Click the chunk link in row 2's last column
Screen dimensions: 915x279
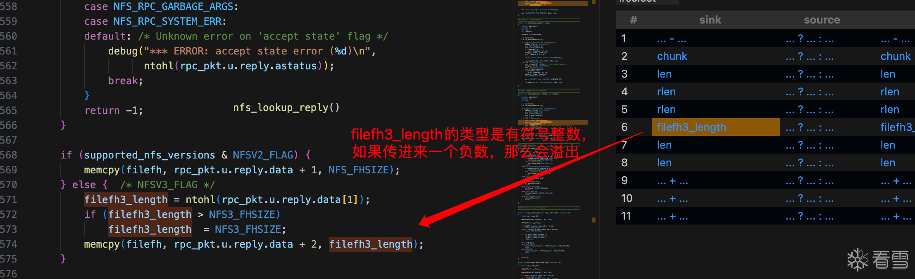click(x=895, y=56)
